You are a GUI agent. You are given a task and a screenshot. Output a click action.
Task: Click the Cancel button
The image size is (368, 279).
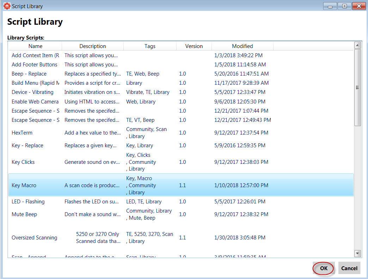coord(349,268)
